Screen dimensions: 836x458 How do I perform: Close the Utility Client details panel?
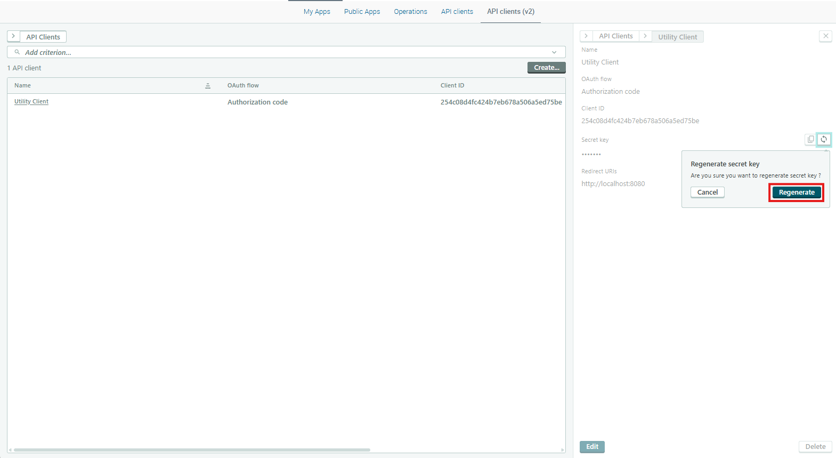click(x=825, y=36)
